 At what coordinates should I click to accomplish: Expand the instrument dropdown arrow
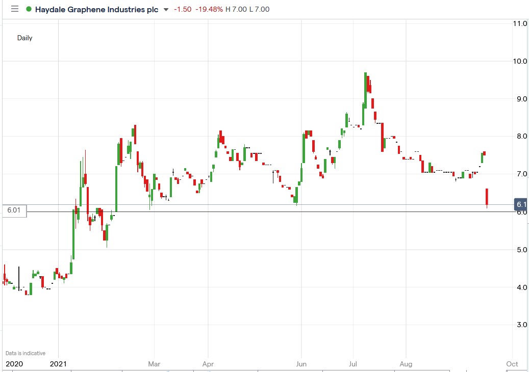(x=166, y=10)
